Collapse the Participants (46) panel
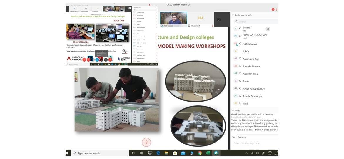The image size is (344, 159). [x=233, y=15]
